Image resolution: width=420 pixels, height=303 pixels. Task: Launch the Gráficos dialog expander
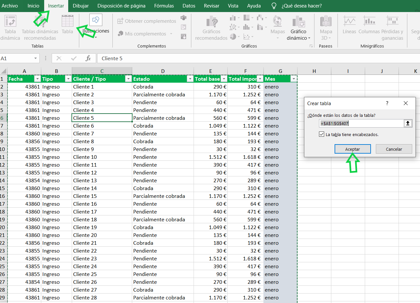tap(311, 46)
